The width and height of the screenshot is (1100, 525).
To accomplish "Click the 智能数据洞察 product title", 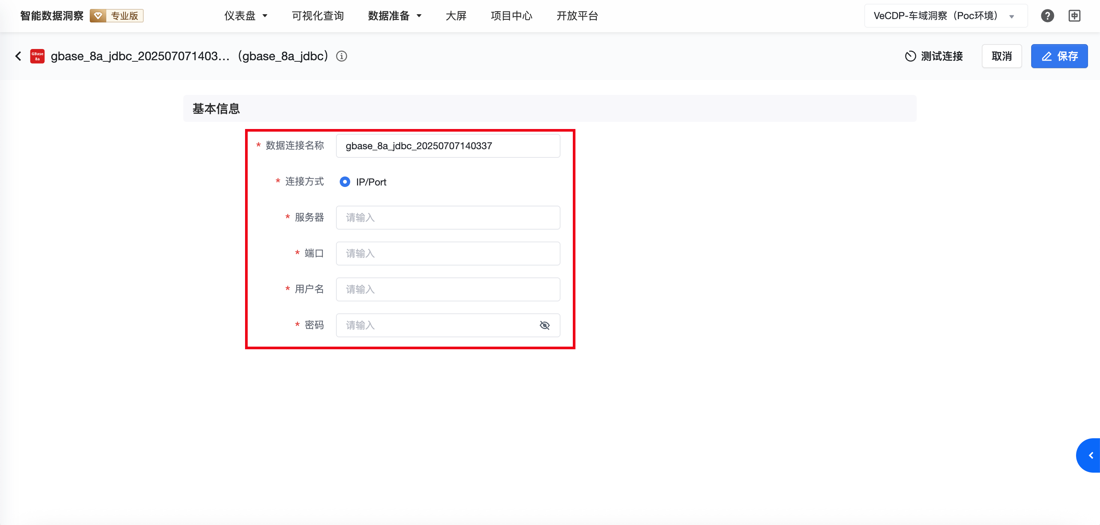I will pos(52,16).
